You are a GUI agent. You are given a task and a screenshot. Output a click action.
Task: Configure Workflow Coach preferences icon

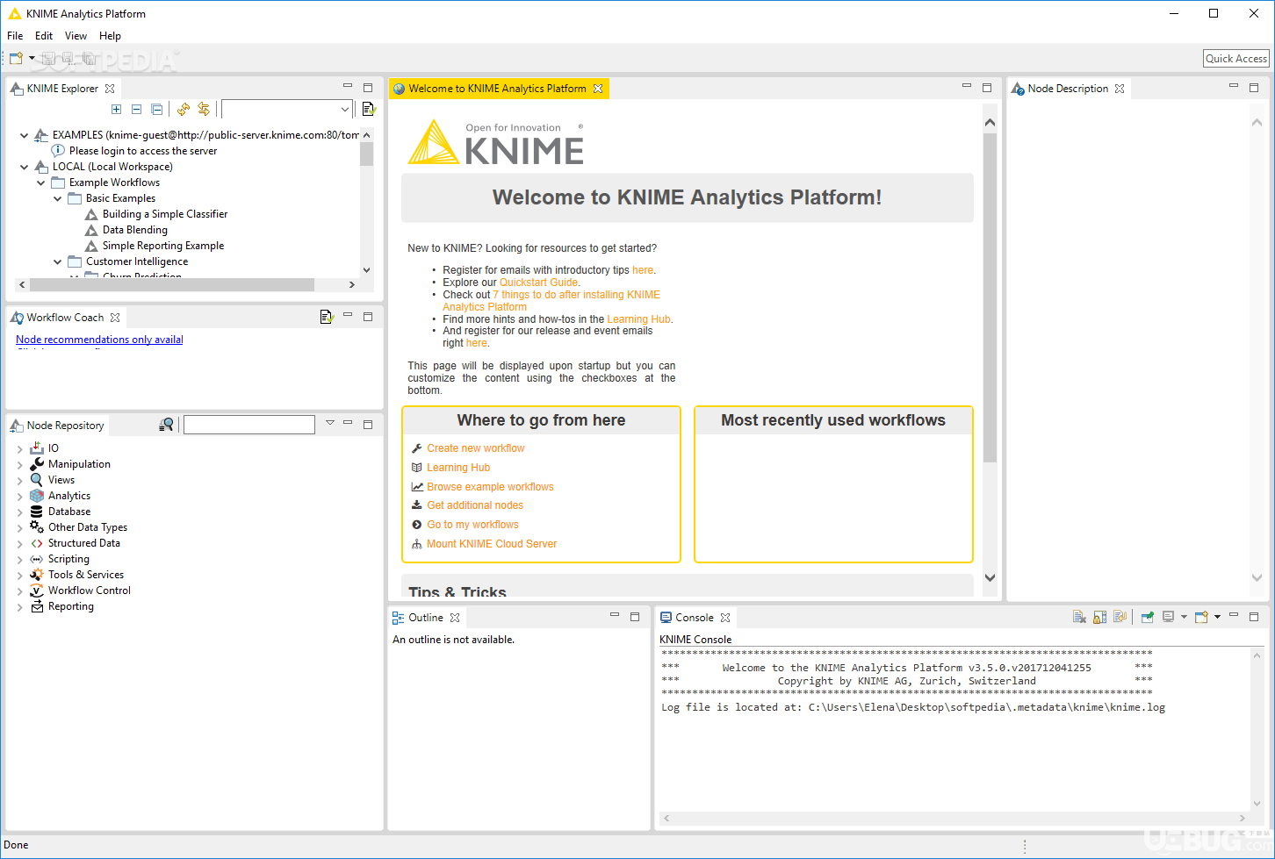click(327, 317)
